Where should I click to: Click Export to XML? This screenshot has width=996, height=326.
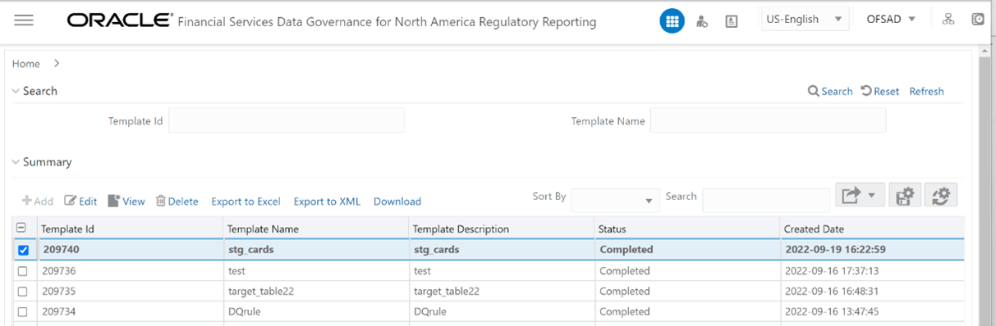(x=327, y=201)
